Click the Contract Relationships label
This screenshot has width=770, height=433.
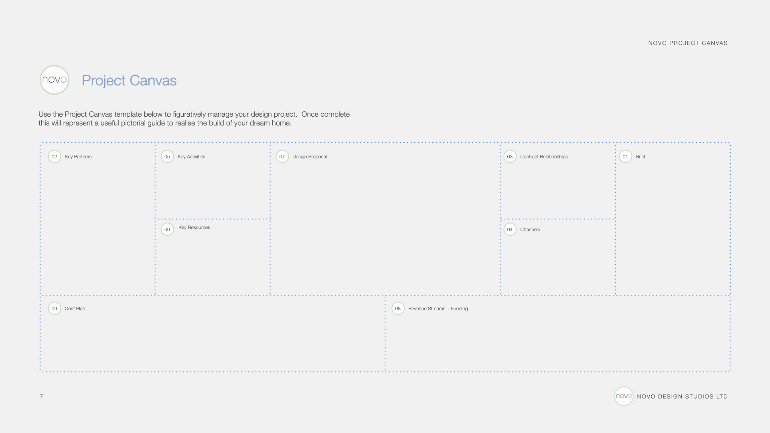click(x=544, y=157)
